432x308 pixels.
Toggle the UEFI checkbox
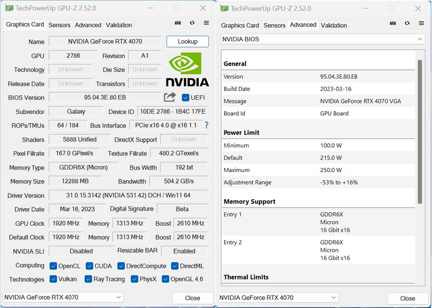pos(185,98)
